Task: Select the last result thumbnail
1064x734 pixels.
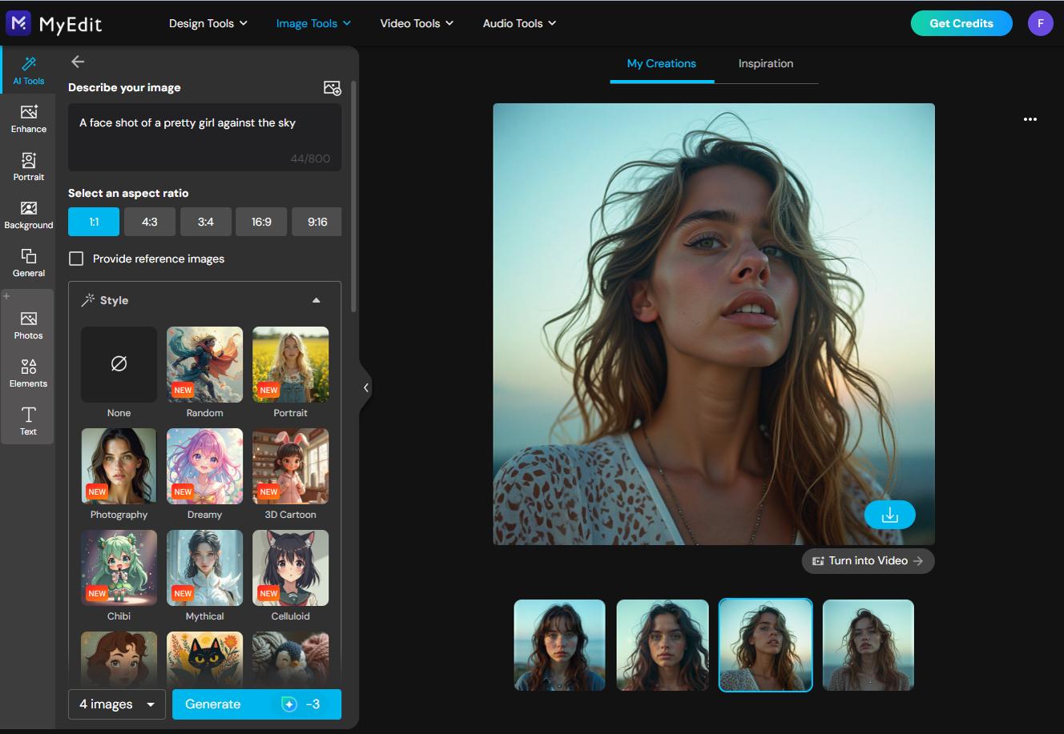Action: click(868, 644)
